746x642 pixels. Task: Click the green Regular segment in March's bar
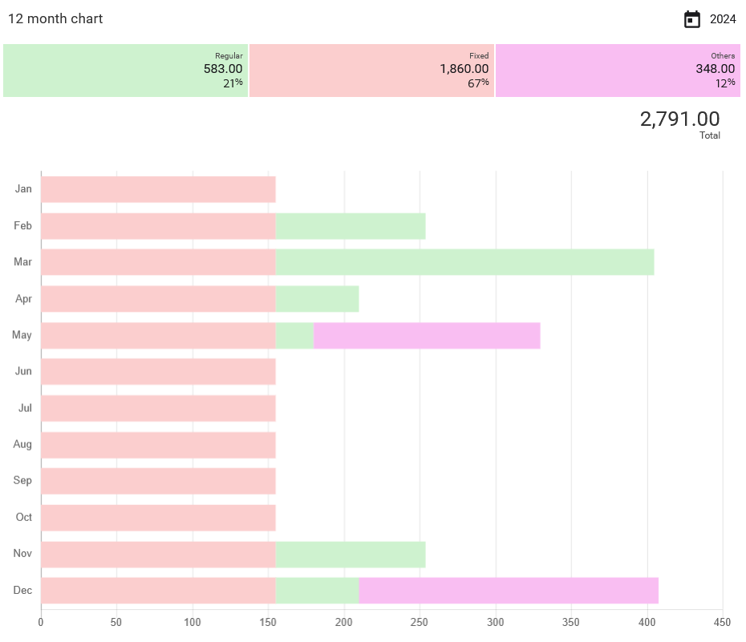coord(465,262)
